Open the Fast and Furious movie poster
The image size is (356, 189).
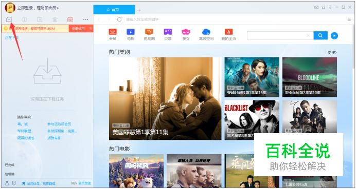pyautogui.click(x=194, y=171)
